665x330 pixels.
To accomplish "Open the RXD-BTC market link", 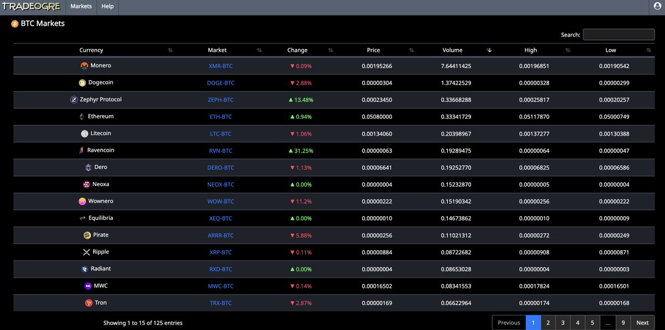I will click(221, 270).
